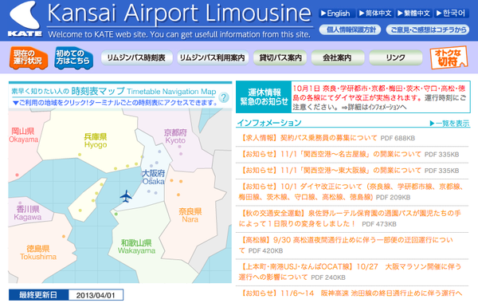Select Wakayama prefecture on map
Image resolution: width=478 pixels, height=307 pixels.
click(136, 246)
